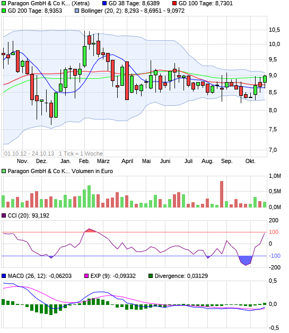Click the purple CCI (20) legend swatch
The image size is (289, 333).
tap(4, 215)
